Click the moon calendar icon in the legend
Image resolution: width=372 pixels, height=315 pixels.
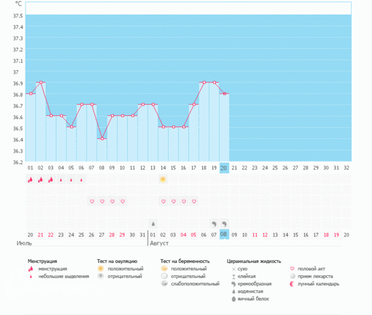pyautogui.click(x=292, y=284)
